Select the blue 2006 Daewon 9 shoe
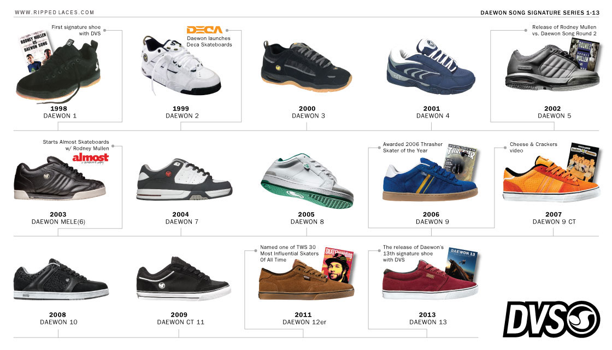This screenshot has height=350, width=612. (x=429, y=180)
